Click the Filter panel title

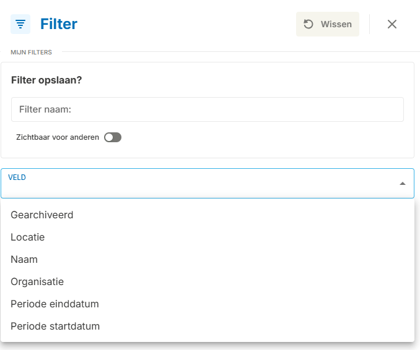pos(59,24)
